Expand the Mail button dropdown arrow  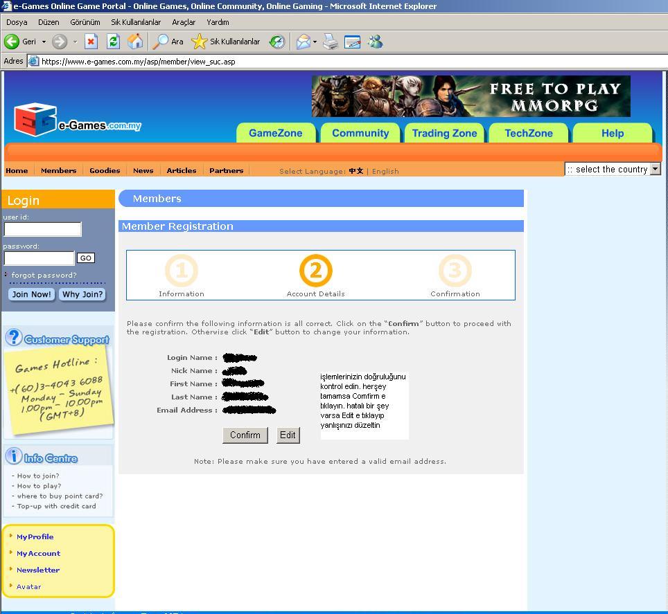tap(315, 42)
